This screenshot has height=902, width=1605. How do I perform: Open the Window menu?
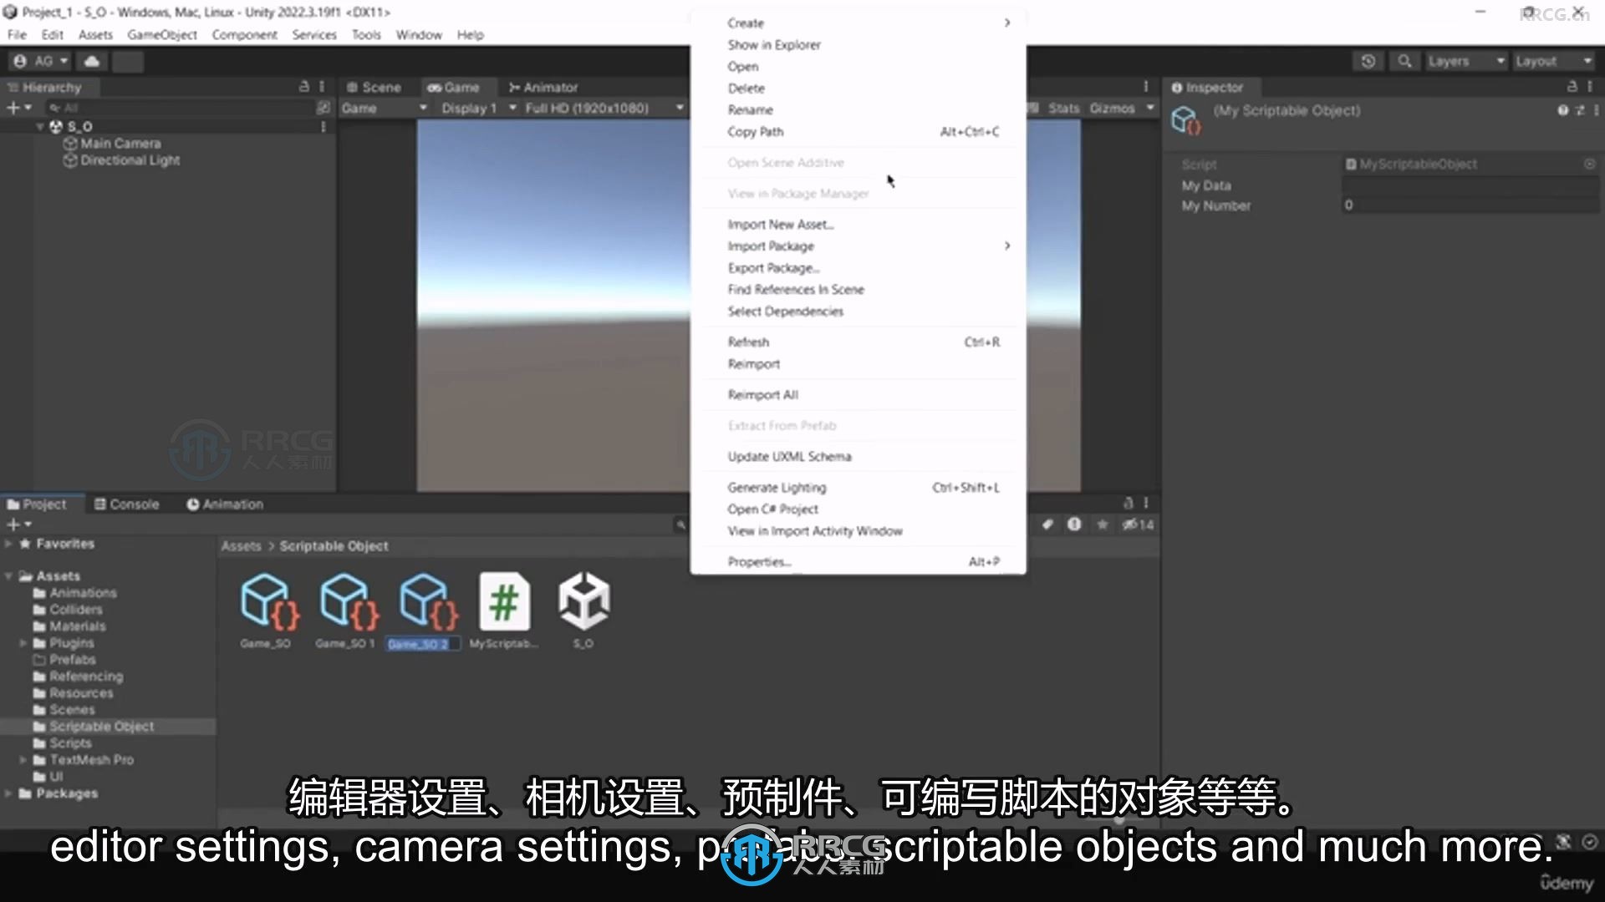(x=419, y=34)
